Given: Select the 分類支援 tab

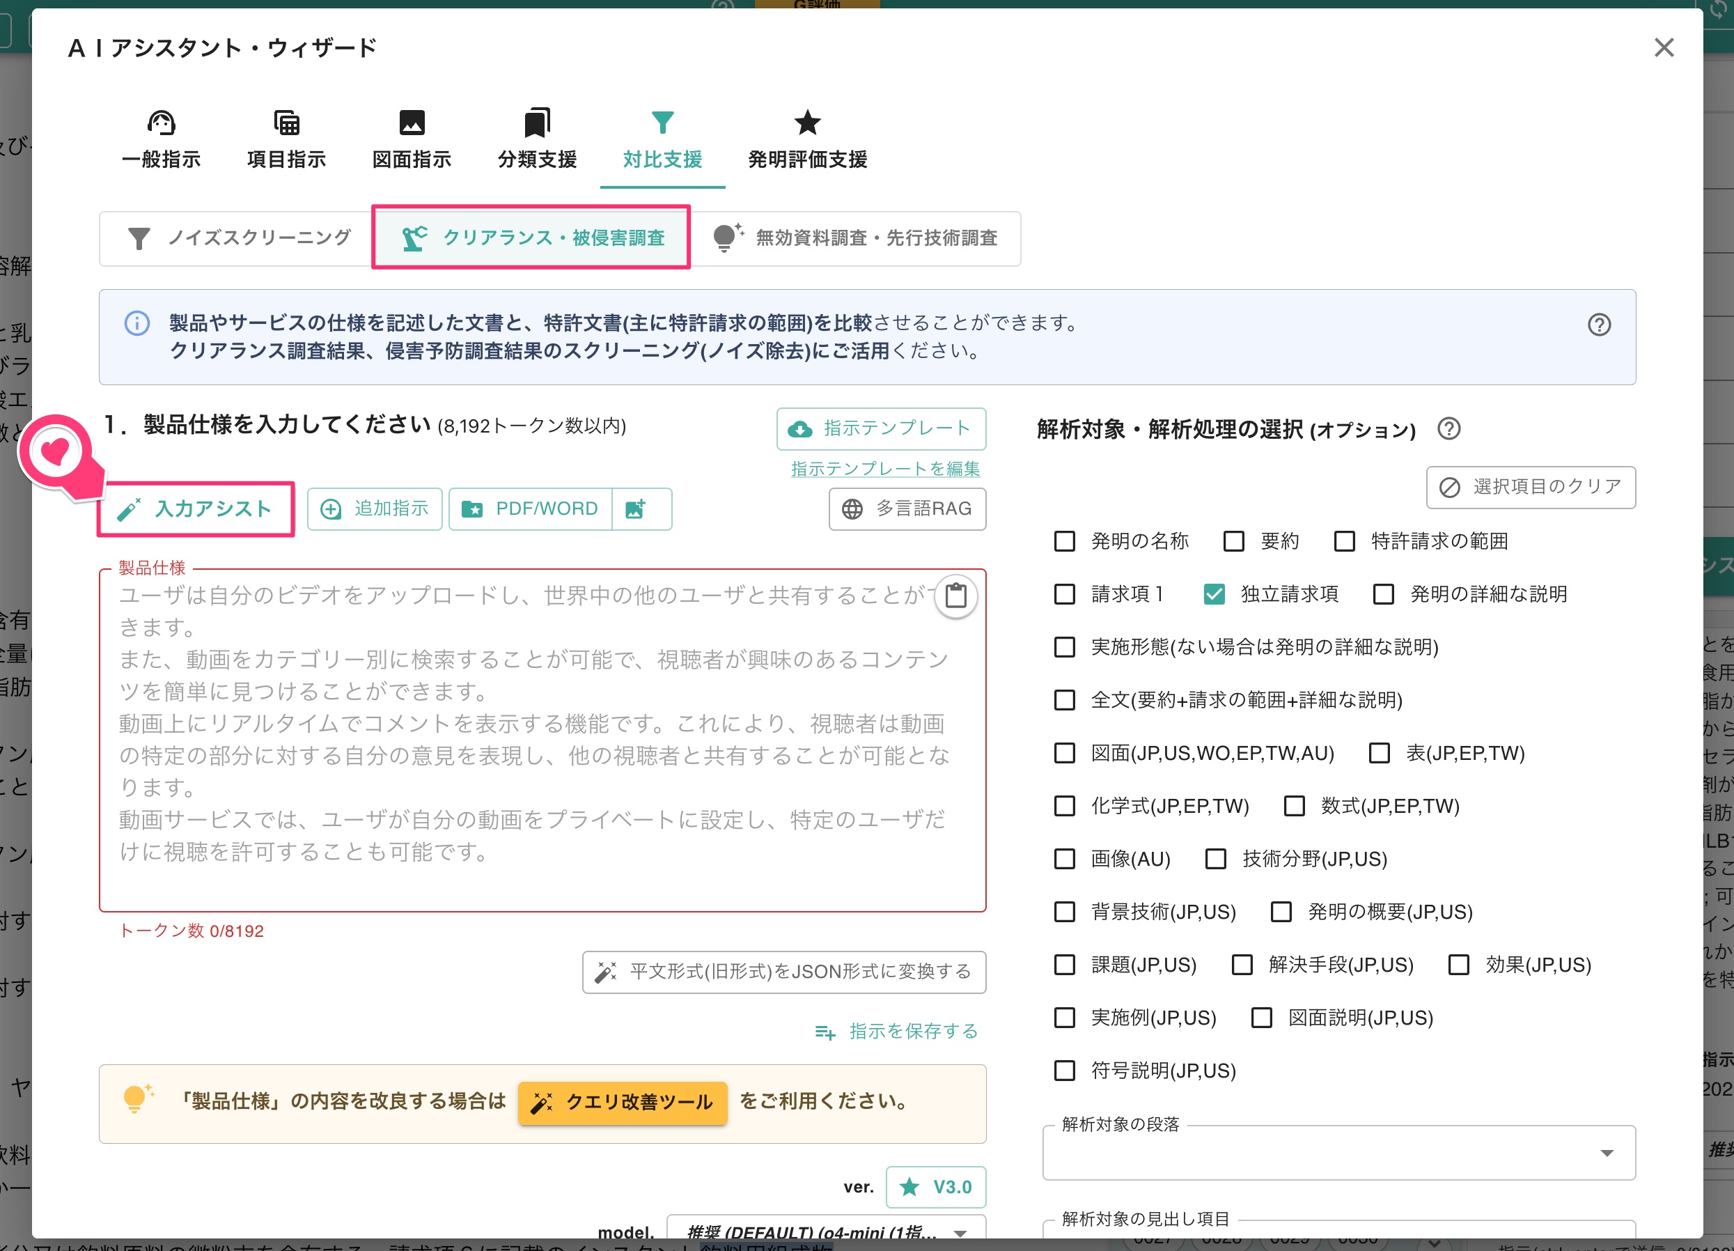Looking at the screenshot, I should tap(537, 141).
